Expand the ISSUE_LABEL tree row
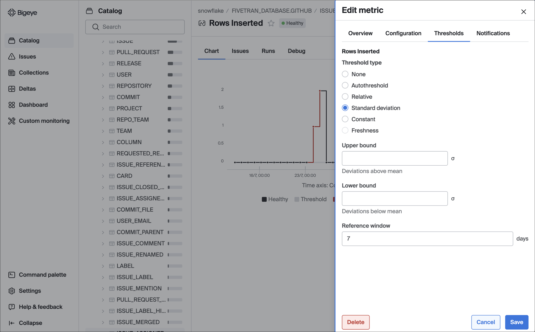 103,277
